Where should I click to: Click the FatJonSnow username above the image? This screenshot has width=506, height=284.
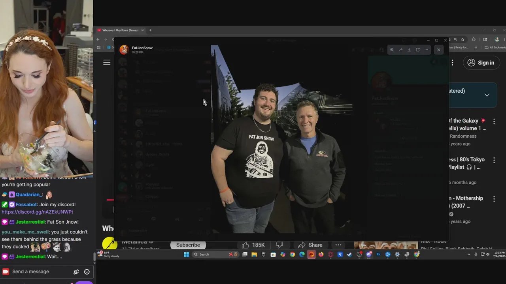pos(142,48)
